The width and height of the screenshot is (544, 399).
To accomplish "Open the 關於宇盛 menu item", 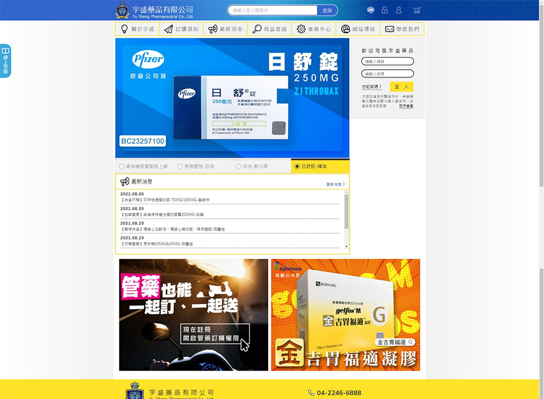I will point(137,29).
